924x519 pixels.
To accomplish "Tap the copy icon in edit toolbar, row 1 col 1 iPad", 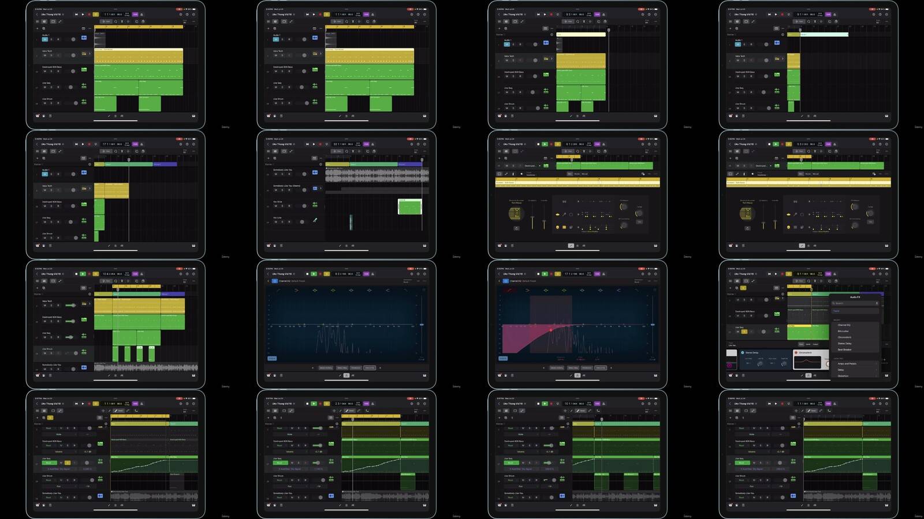I will click(136, 21).
